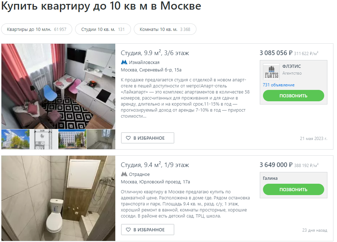This screenshot has height=242, width=337.
Task: Open the listing titled Студия, 9.4 м², 1/9 этаж
Action: pos(155,165)
